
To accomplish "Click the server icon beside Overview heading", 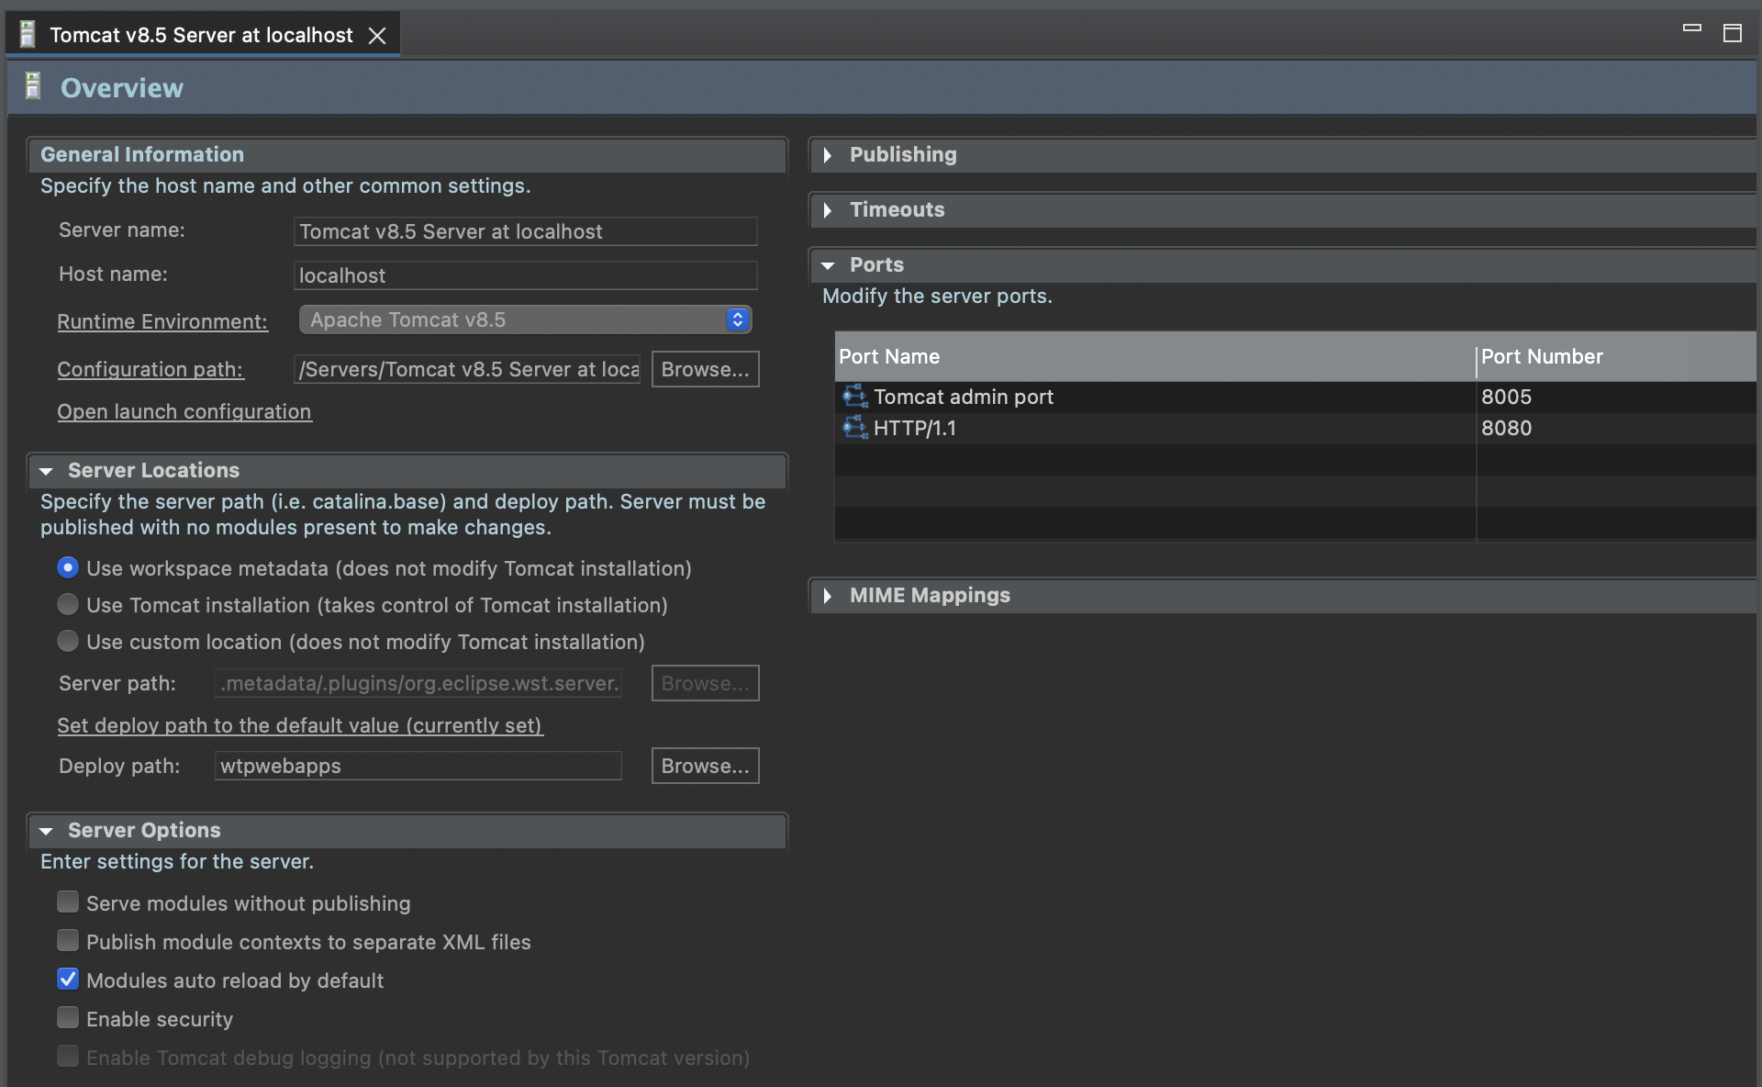I will coord(33,87).
